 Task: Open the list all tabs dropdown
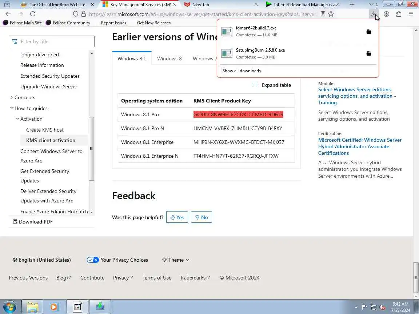click(x=373, y=4)
